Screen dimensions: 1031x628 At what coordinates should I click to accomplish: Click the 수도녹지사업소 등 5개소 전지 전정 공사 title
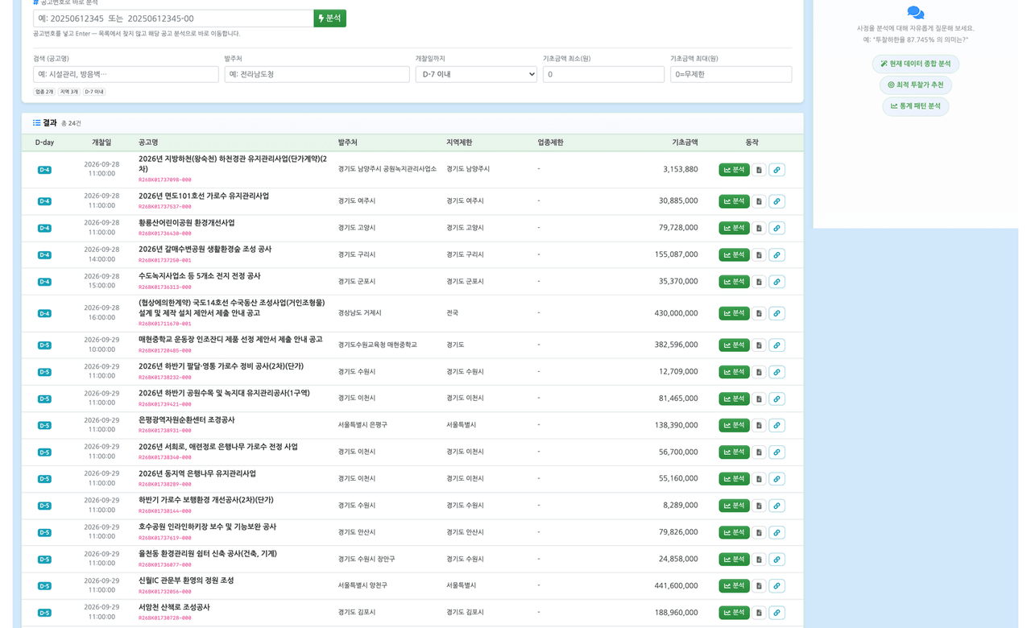click(200, 276)
